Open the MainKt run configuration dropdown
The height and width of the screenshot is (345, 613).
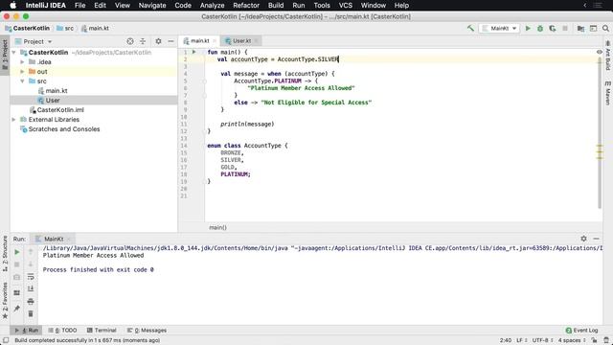(499, 28)
